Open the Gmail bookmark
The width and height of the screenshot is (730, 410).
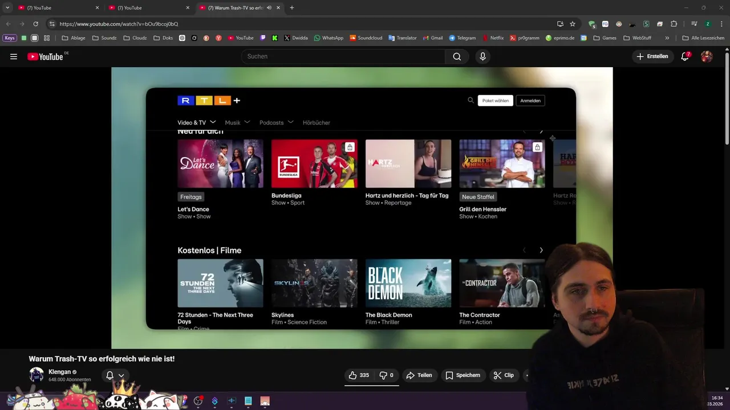tap(433, 38)
